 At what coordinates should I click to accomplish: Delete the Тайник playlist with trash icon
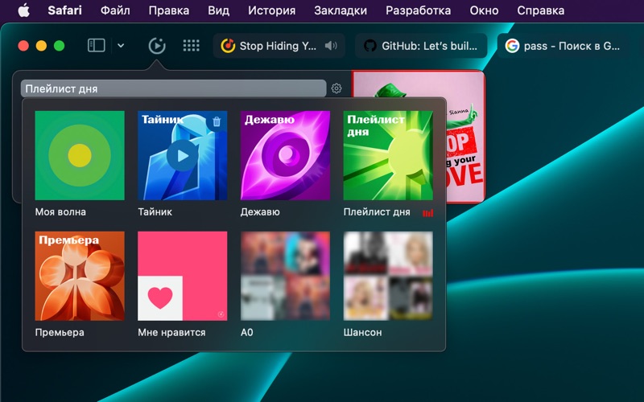coord(217,121)
